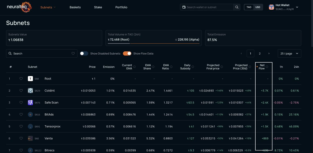This screenshot has height=153, width=313.
Task: Click the Projected Final price info icon
Action: (x=221, y=67)
